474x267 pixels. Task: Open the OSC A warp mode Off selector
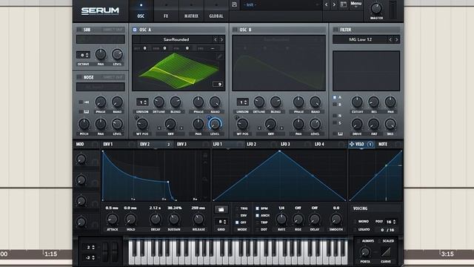pyautogui.click(x=170, y=133)
